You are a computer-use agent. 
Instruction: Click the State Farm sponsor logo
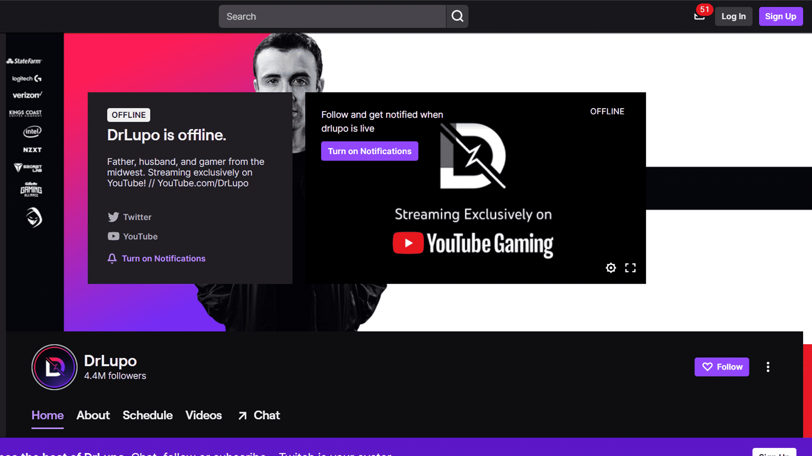[25, 61]
